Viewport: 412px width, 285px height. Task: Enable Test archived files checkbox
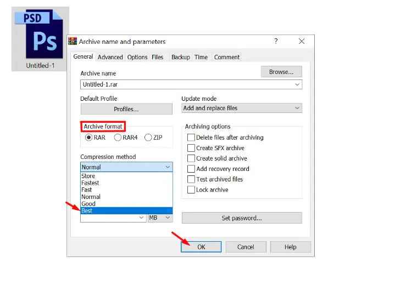(191, 179)
